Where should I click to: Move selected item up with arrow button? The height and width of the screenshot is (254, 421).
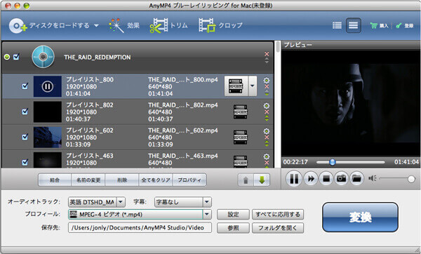[246, 180]
